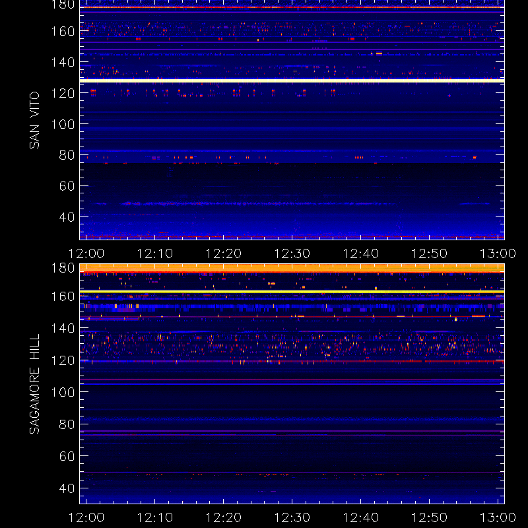The height and width of the screenshot is (528, 528).
Task: Click Sagamore Hill plot's 13:00 time label
Action: click(x=498, y=517)
